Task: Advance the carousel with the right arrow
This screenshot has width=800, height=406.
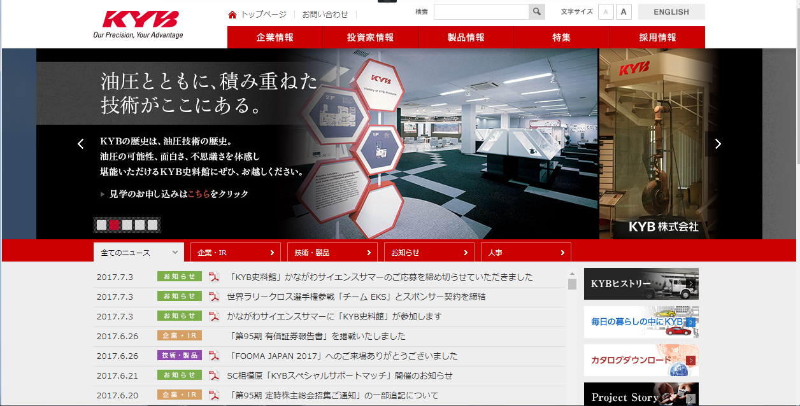Action: coord(718,144)
